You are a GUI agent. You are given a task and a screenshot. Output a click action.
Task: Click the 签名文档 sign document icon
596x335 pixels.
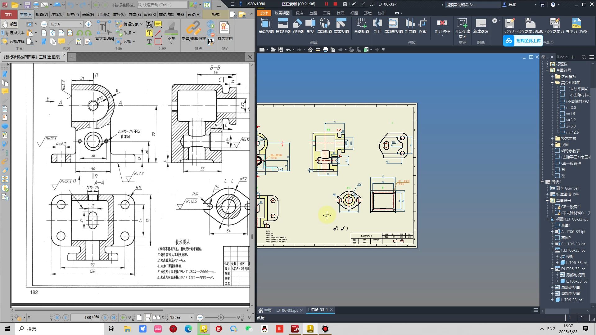coord(225,31)
